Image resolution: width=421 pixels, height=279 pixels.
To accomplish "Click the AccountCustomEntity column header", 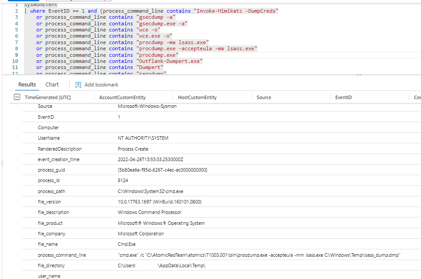I will (122, 97).
